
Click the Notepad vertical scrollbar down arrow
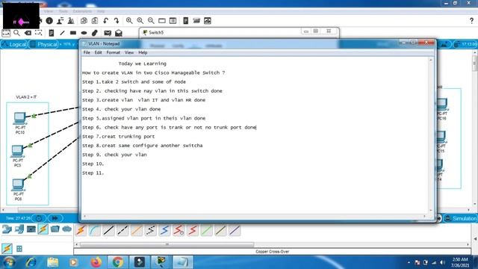[431, 210]
